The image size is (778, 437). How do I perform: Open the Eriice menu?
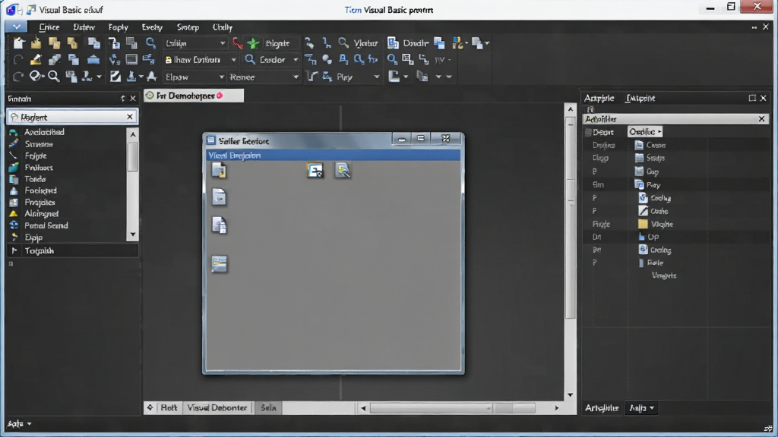pyautogui.click(x=49, y=27)
